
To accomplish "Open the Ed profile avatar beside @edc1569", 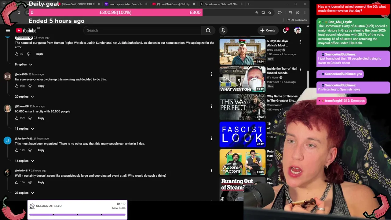I will click(x=8, y=76).
